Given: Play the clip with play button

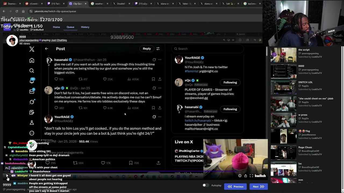Looking at the screenshot, I should coord(7,176).
